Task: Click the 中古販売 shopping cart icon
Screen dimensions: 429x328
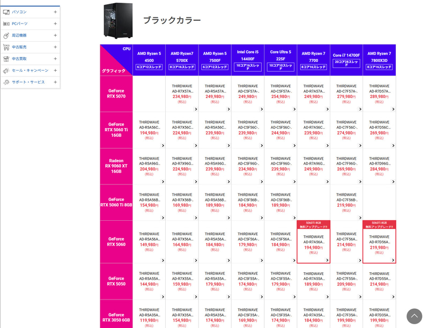Action: pos(6,47)
